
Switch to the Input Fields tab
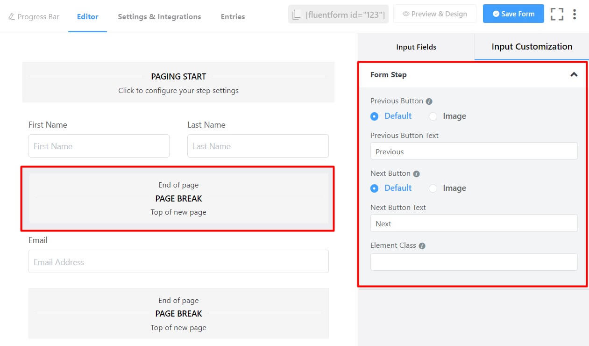coord(416,47)
